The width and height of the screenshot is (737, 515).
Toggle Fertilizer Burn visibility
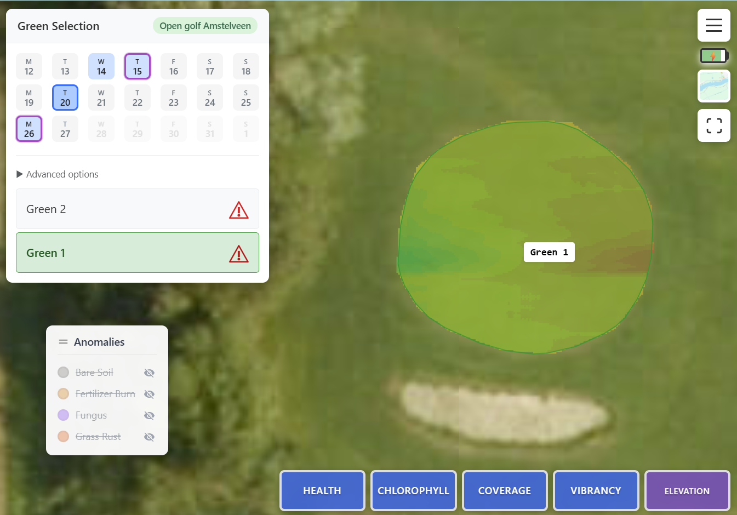tap(149, 394)
